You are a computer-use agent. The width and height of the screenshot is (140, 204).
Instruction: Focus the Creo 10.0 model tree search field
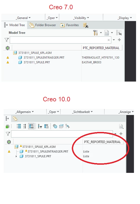62,134
